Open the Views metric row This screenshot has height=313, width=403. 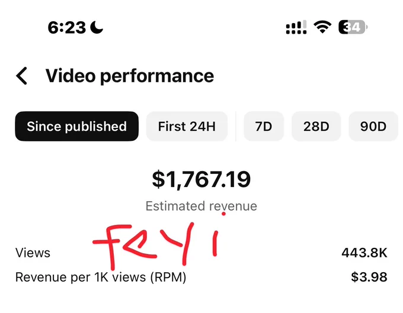pos(201,253)
